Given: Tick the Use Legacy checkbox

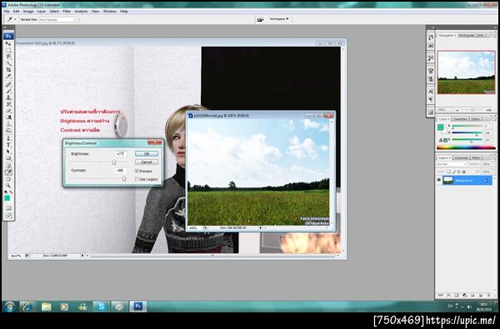Looking at the screenshot, I should point(137,179).
